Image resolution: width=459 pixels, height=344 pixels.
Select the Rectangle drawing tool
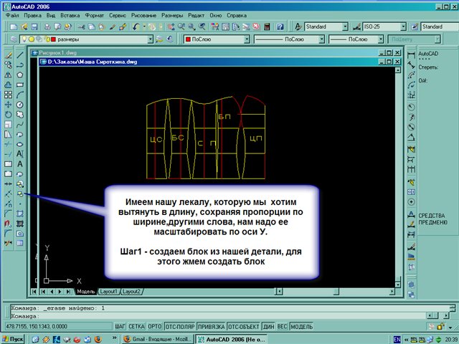coord(21,84)
